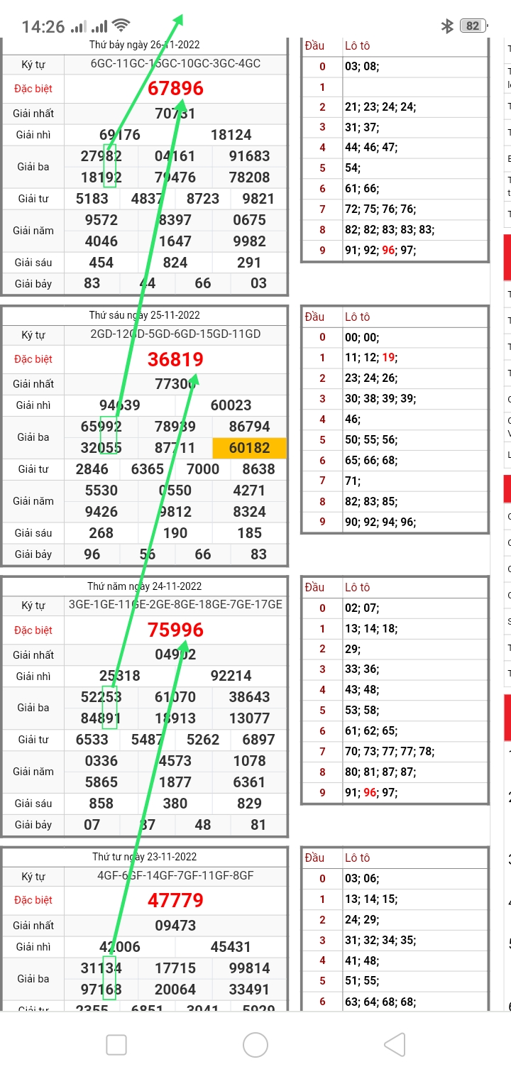Viewport: 511px width, 1079px height.
Task: Select second prize number 18124
Action: coord(231,135)
